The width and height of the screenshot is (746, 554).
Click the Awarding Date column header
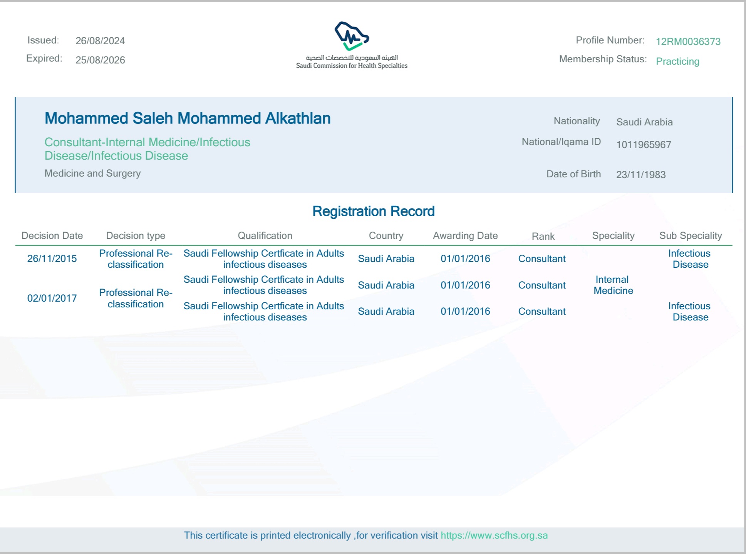coord(465,235)
